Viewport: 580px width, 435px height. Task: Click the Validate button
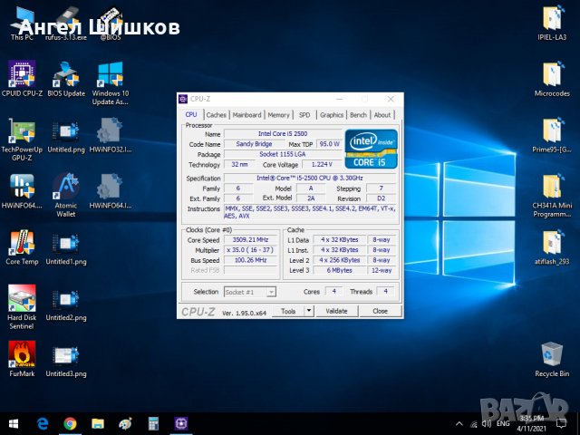pos(336,311)
